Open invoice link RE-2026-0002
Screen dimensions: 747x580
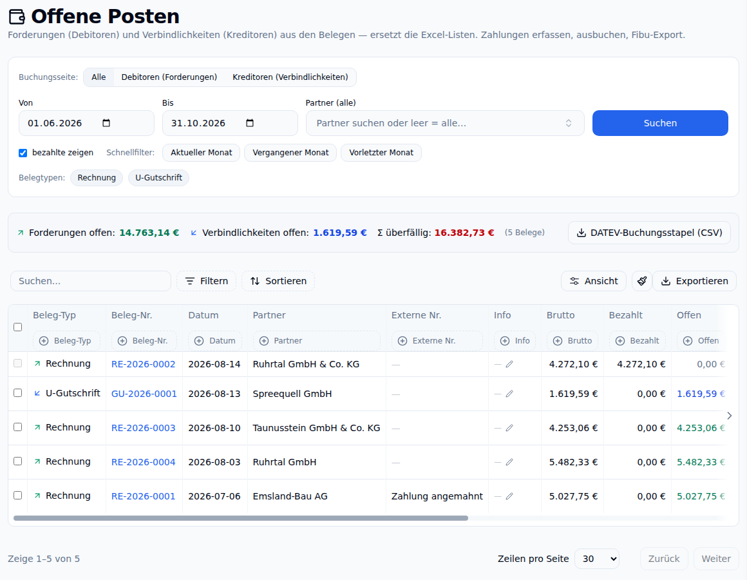(144, 364)
